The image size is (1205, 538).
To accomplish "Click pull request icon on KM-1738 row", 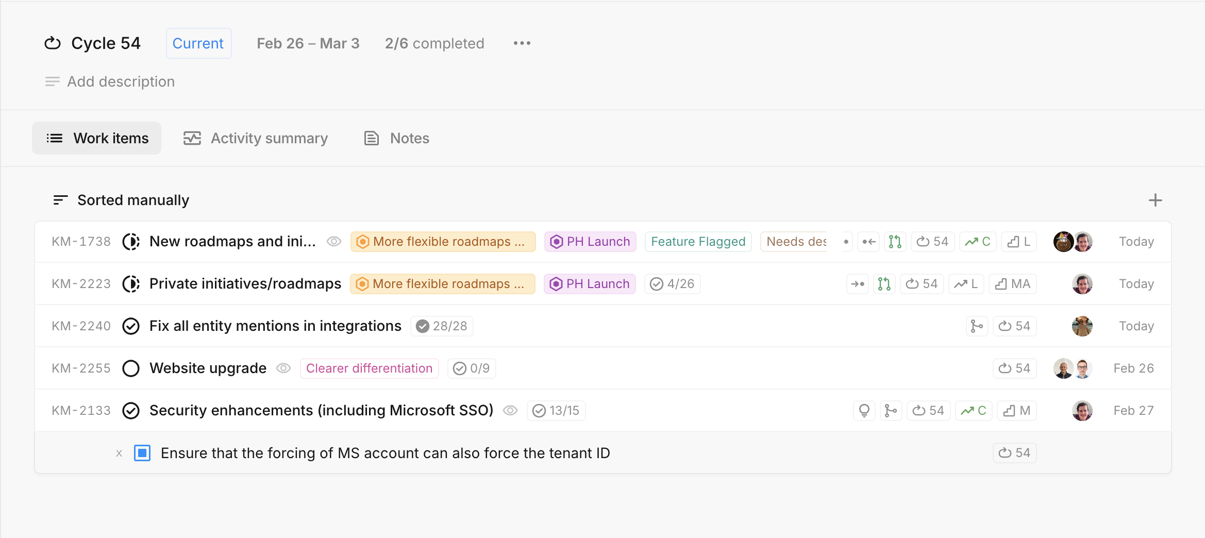I will [x=895, y=242].
